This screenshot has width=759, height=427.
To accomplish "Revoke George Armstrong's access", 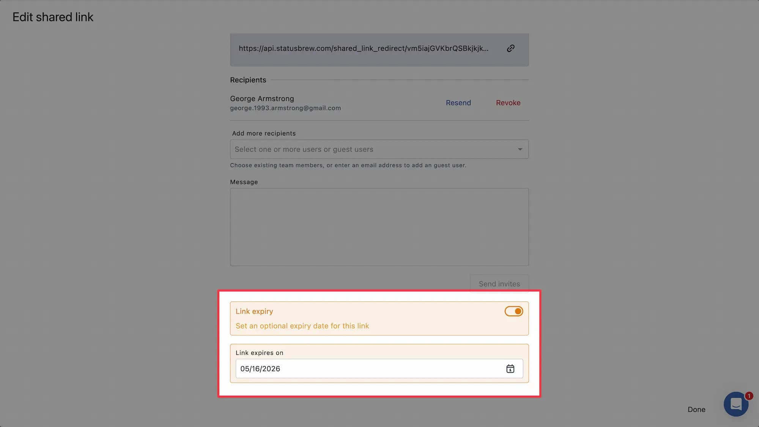I will point(508,103).
